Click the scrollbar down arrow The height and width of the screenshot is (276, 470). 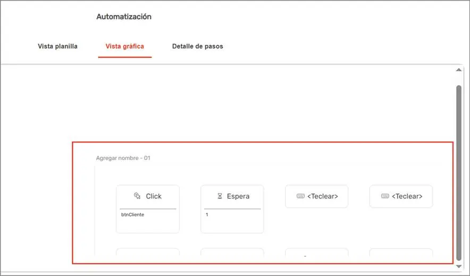(x=459, y=266)
